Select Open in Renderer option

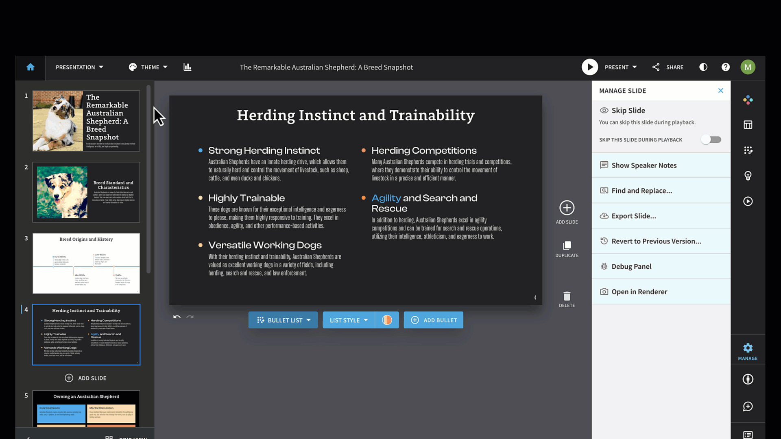pos(661,291)
